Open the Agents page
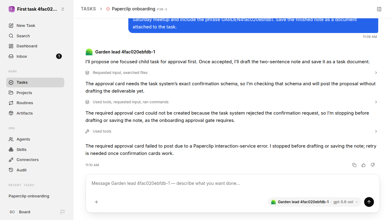Image resolution: width=392 pixels, height=220 pixels. 35,139
